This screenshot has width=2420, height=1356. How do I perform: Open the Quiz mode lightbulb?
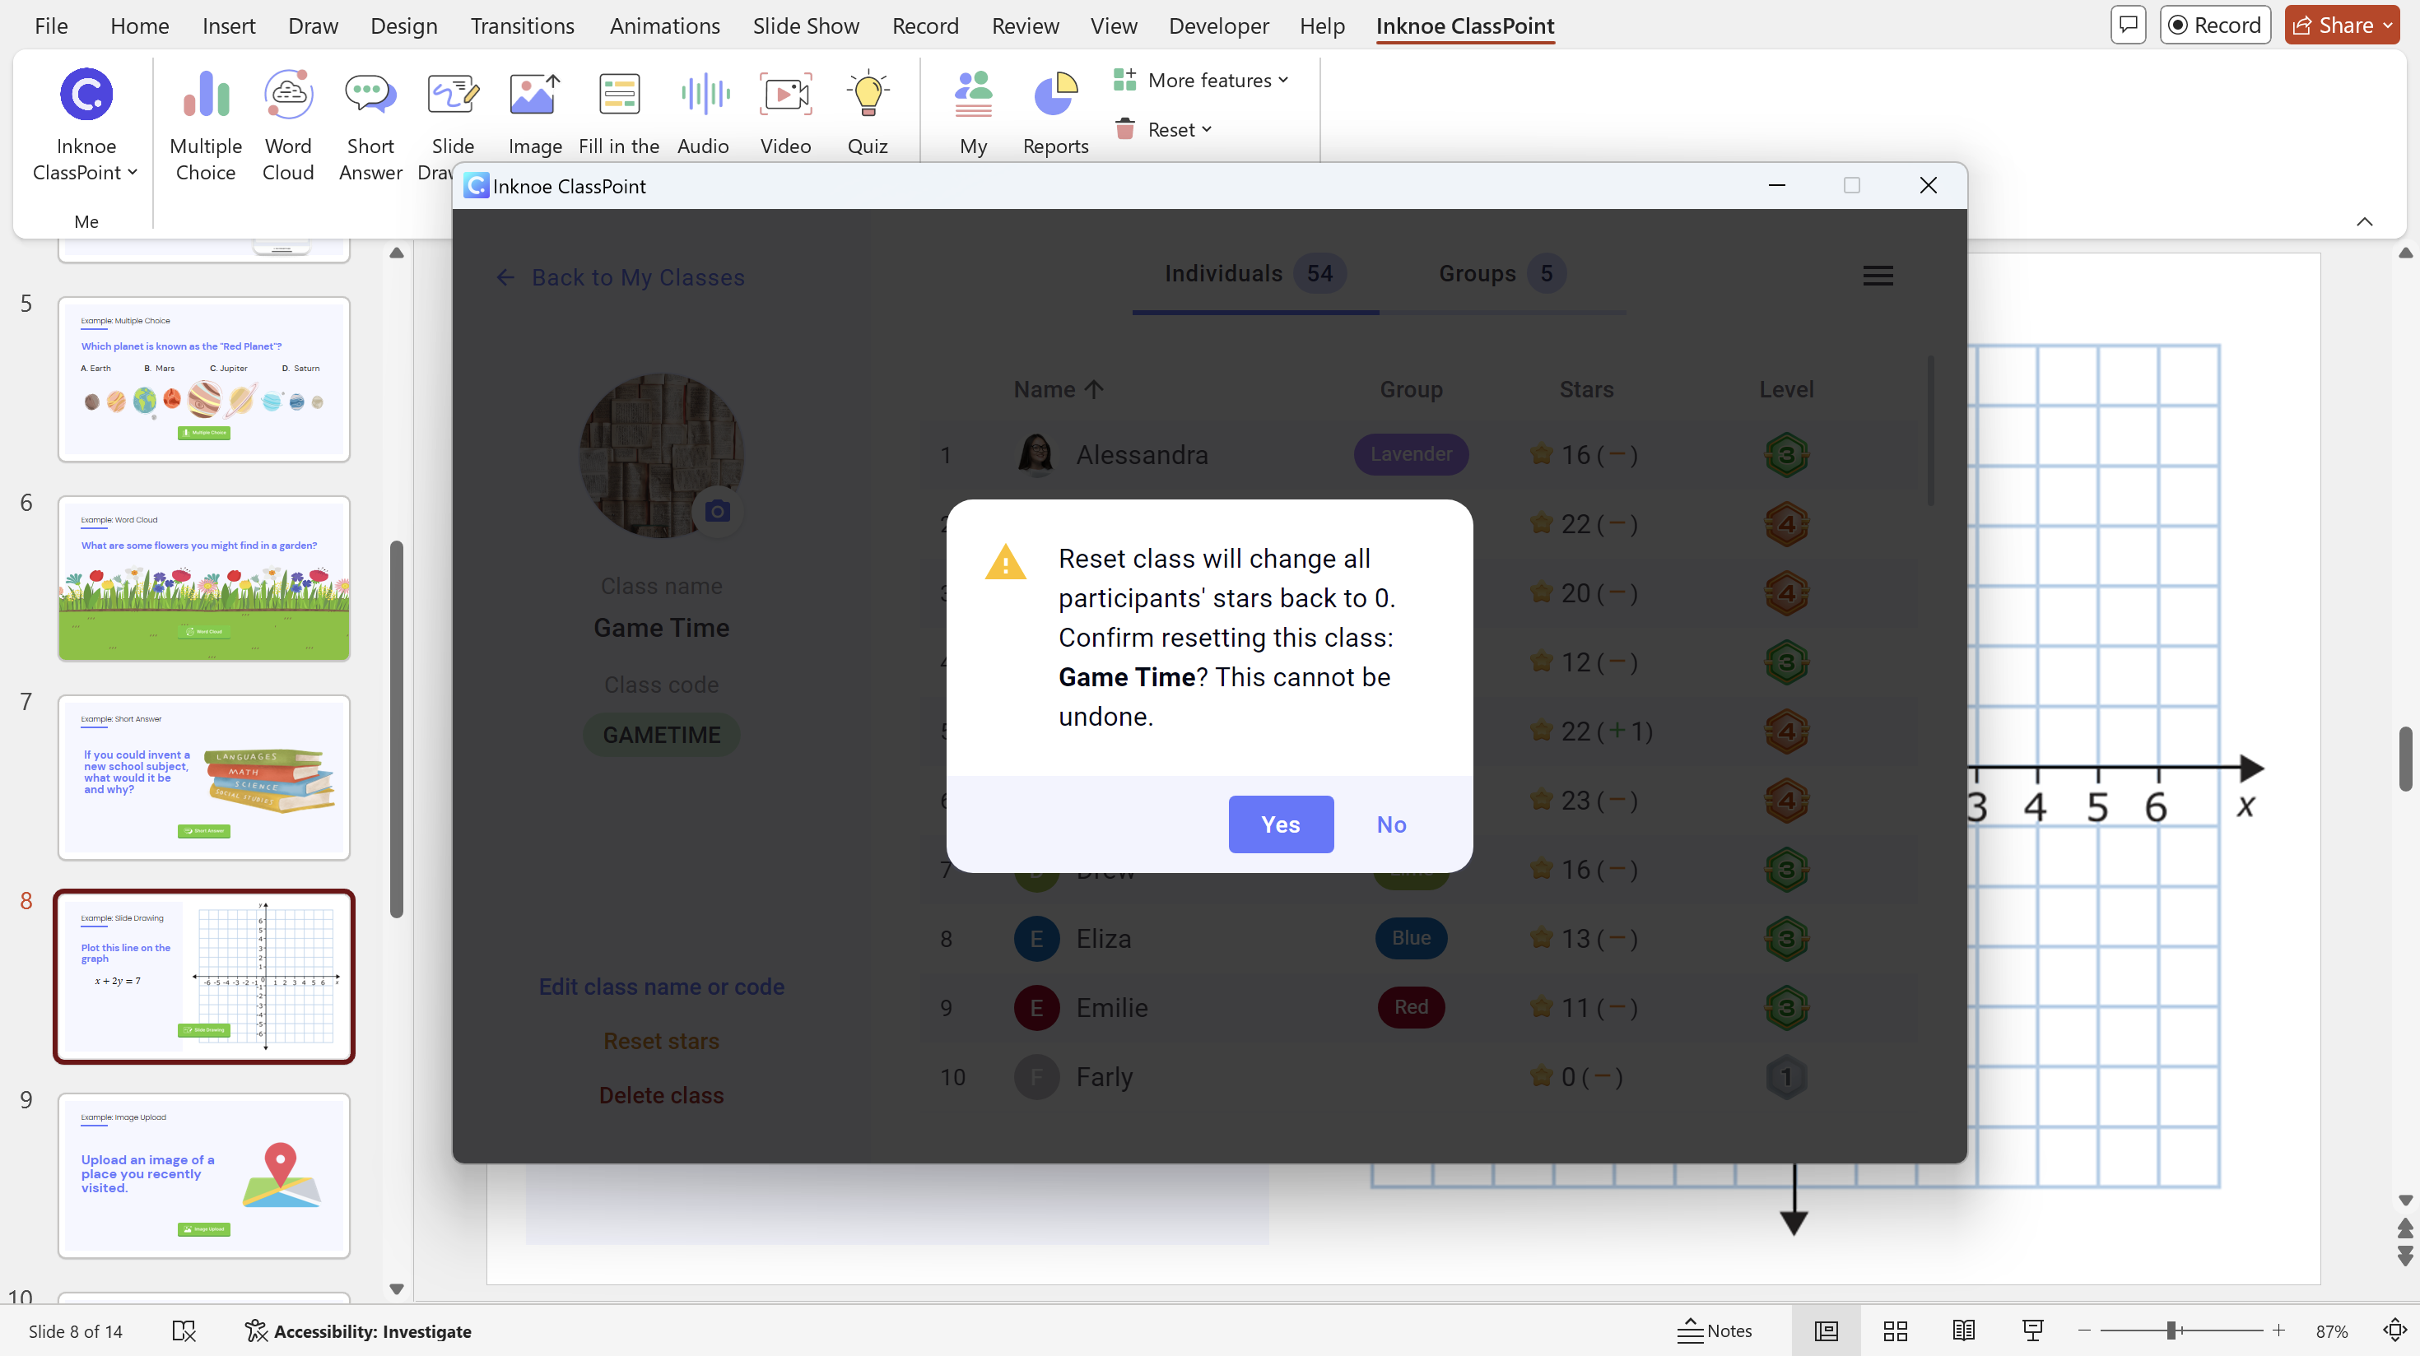(x=867, y=113)
